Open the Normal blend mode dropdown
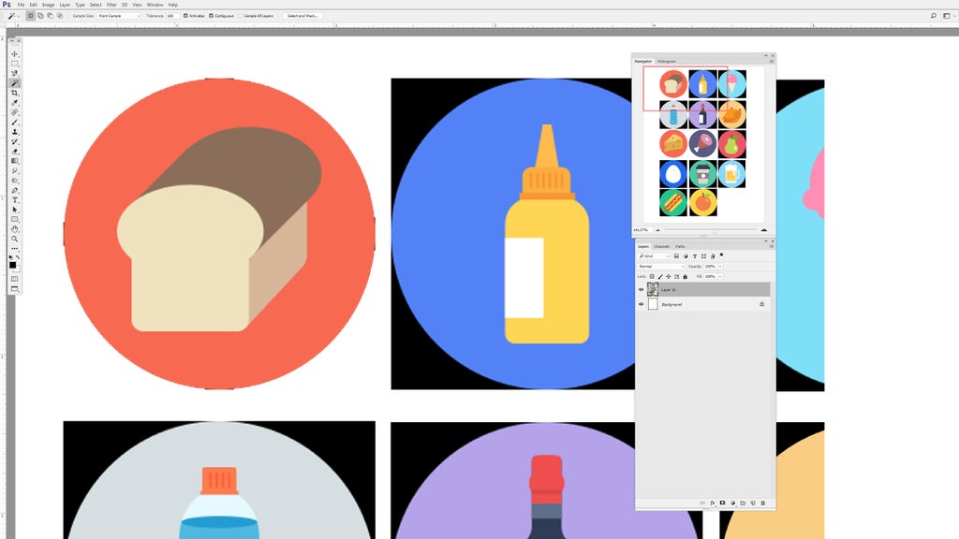The height and width of the screenshot is (539, 959). point(661,267)
